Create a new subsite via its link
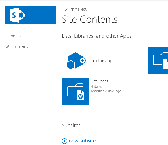This screenshot has height=145, width=168. tap(82, 141)
